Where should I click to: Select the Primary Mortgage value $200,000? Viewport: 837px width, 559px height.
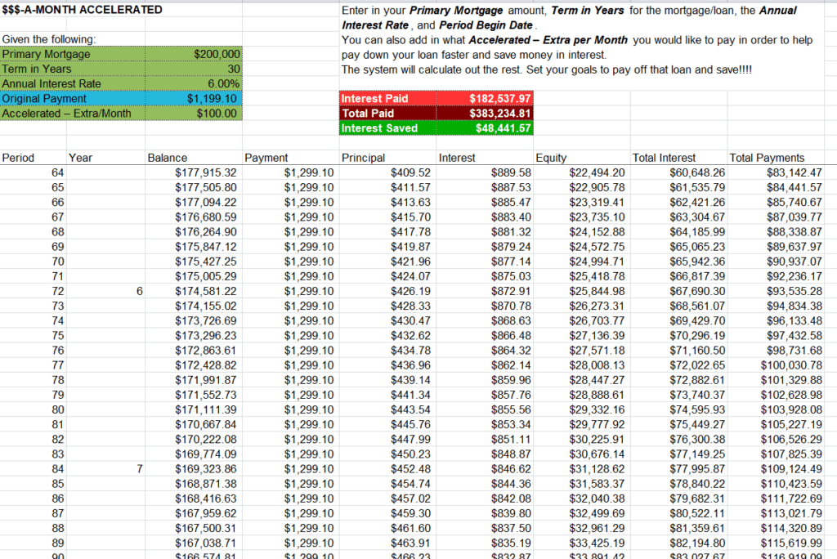point(193,54)
